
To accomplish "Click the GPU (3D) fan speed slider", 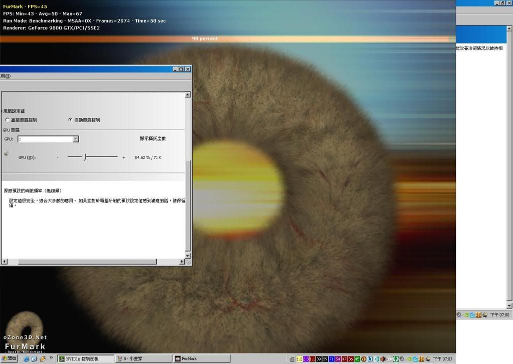I will click(85, 157).
